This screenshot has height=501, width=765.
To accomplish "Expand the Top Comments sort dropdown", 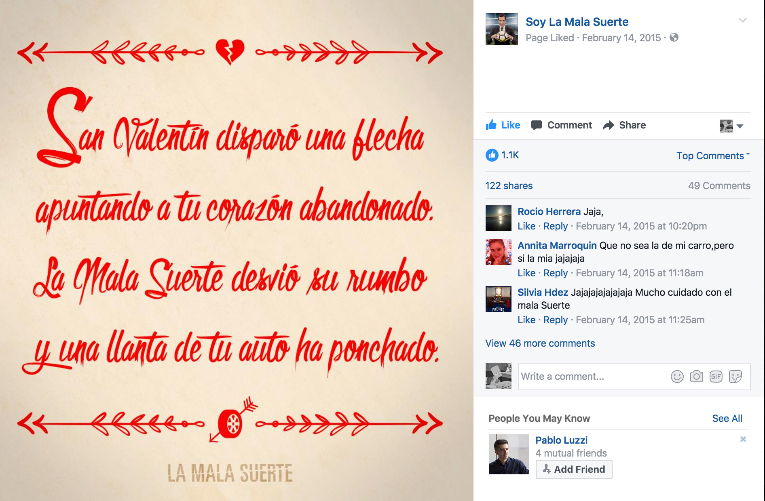I will pos(713,156).
